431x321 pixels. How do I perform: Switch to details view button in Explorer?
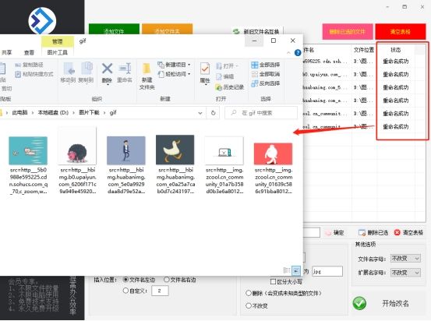[x=286, y=270]
